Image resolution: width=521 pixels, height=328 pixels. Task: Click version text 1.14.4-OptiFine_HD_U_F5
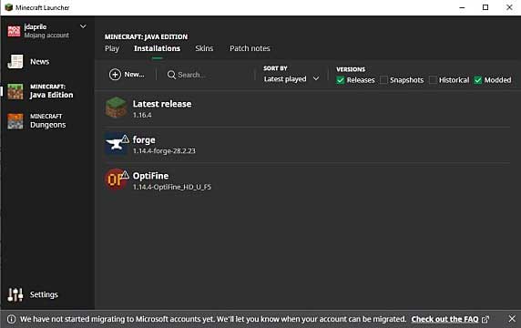pos(172,187)
